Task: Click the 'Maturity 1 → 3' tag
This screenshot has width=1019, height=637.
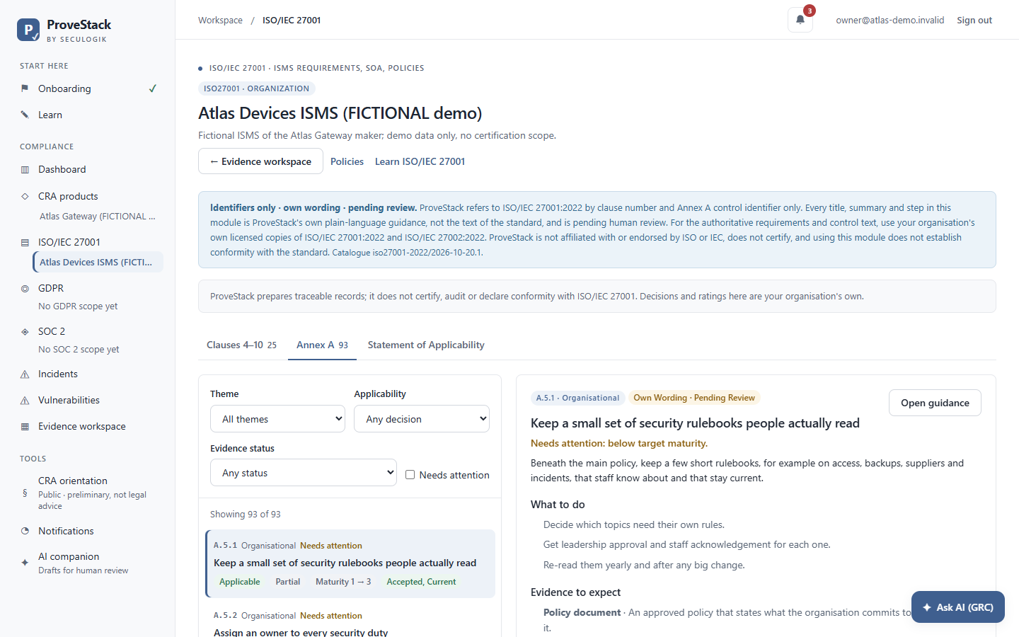Action: click(x=343, y=582)
